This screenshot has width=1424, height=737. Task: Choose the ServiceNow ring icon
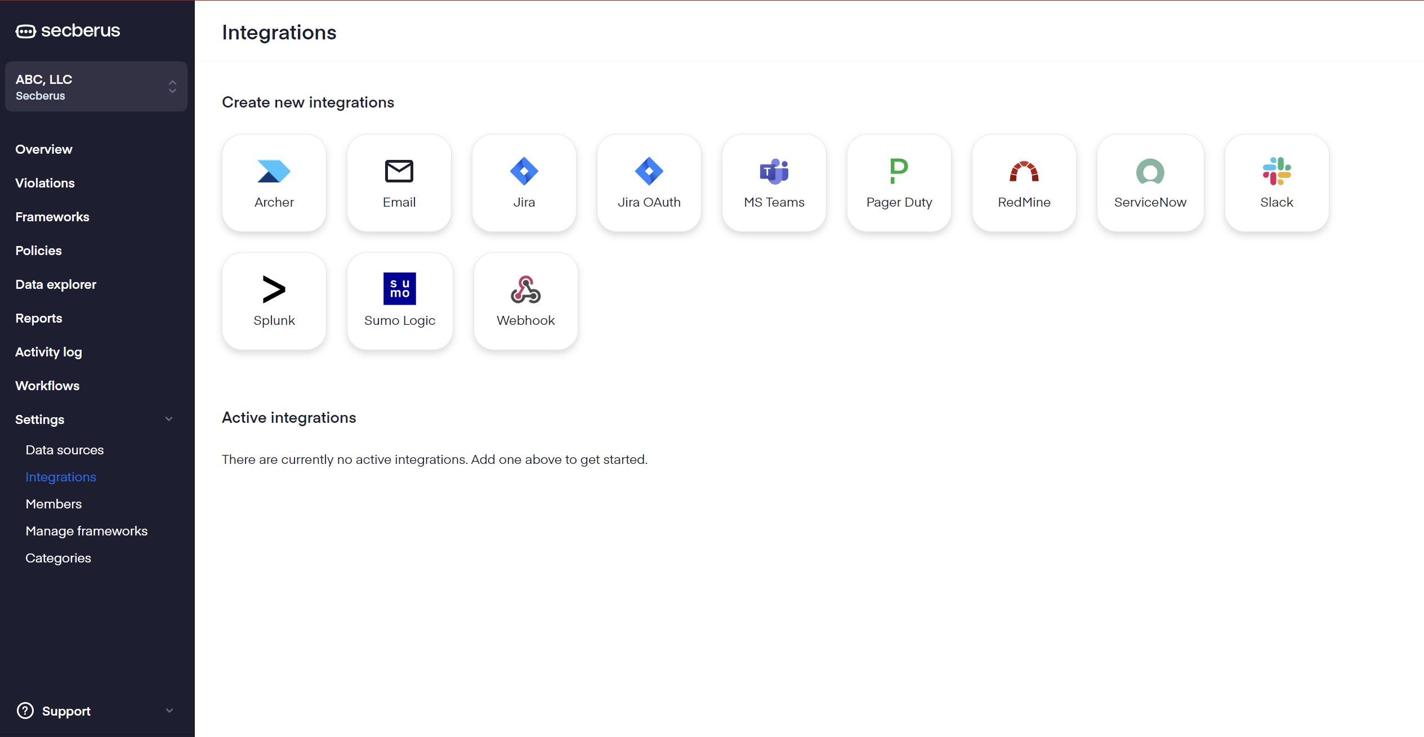pos(1150,171)
